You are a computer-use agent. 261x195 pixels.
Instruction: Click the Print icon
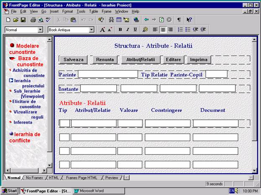coord(33,20)
